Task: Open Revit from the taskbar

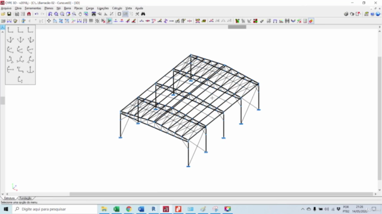Action: tap(153, 209)
